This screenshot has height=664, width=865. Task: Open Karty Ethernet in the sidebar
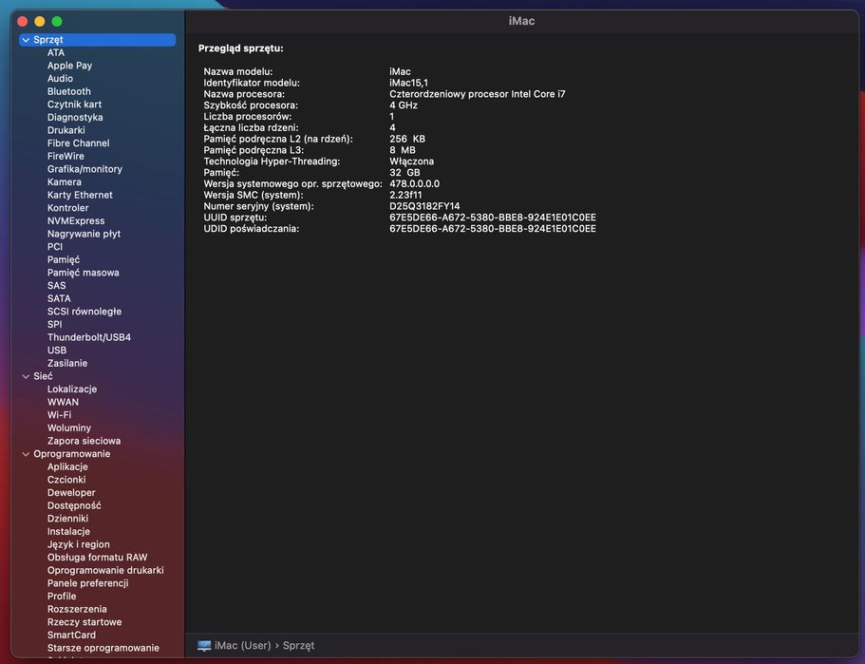pyautogui.click(x=80, y=195)
